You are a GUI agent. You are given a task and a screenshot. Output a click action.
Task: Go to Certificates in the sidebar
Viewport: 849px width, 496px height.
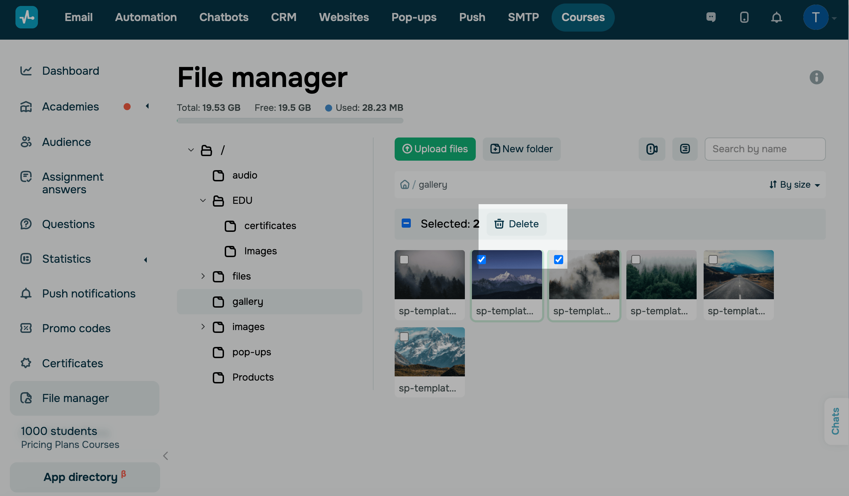(72, 363)
